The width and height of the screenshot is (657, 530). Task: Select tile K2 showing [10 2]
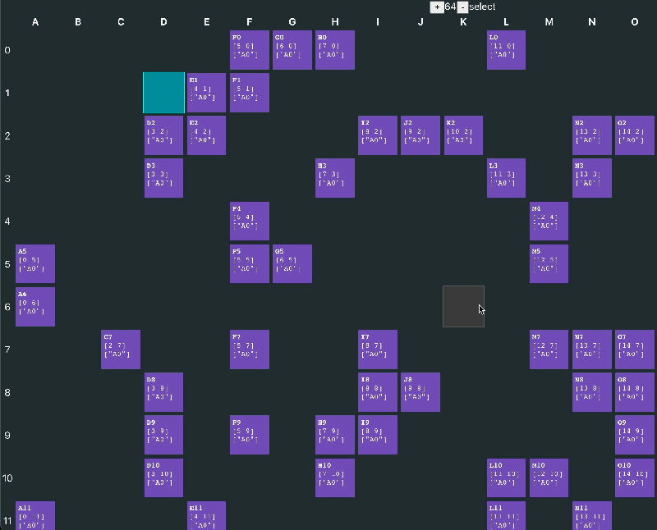coord(463,135)
